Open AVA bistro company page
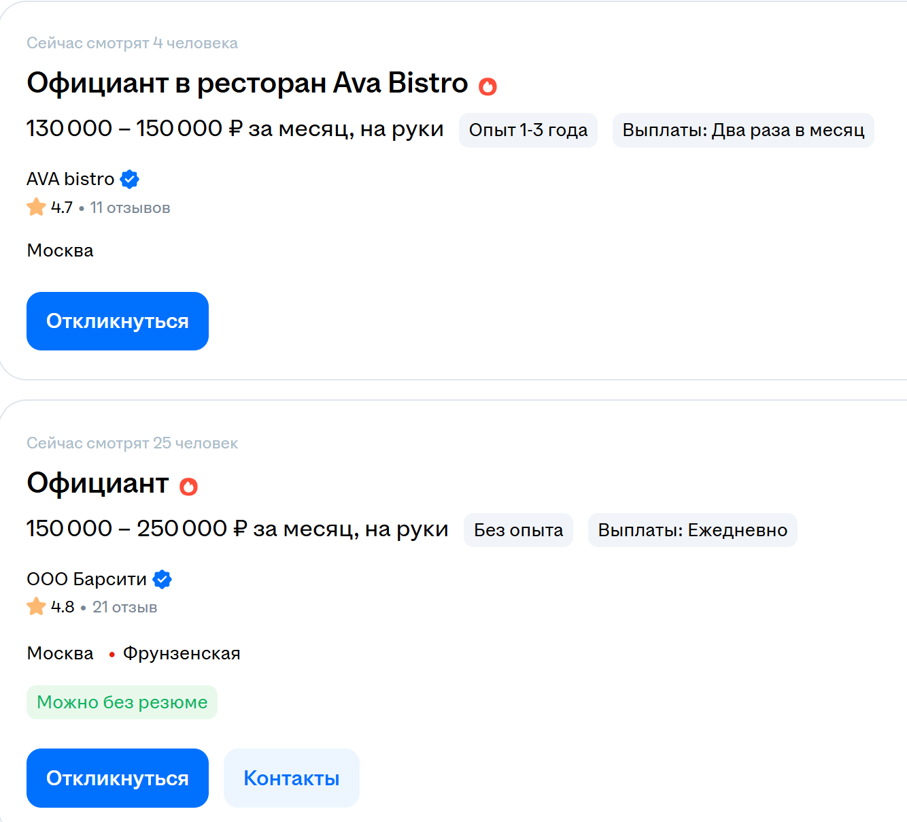This screenshot has width=907, height=822. 71,179
